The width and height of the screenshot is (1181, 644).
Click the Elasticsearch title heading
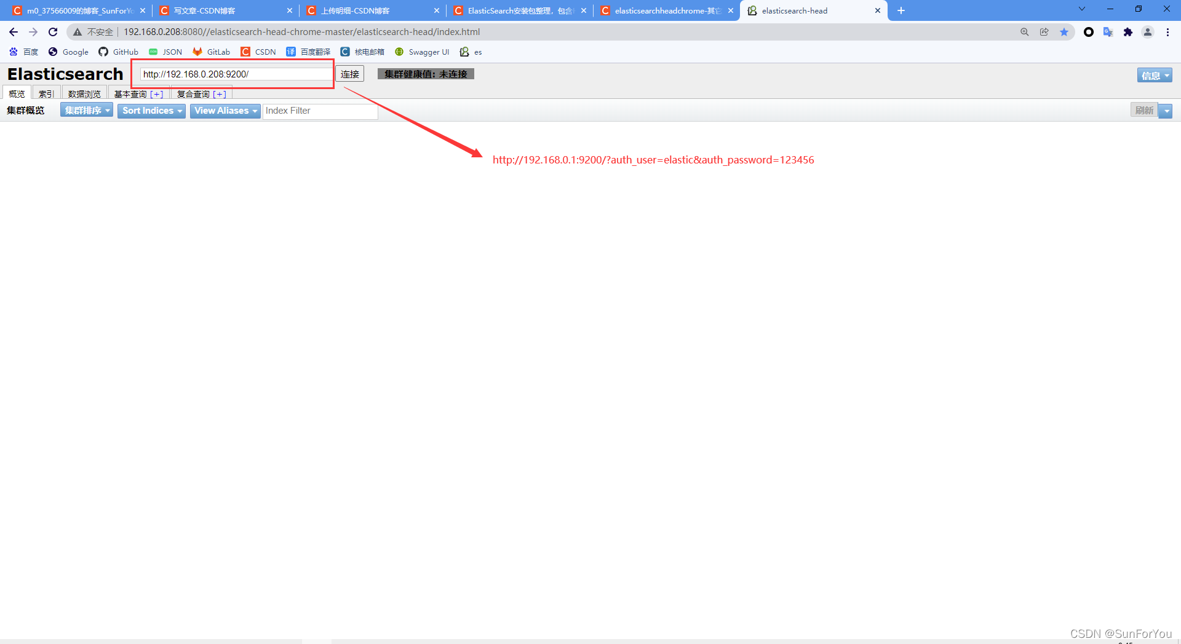coord(65,74)
